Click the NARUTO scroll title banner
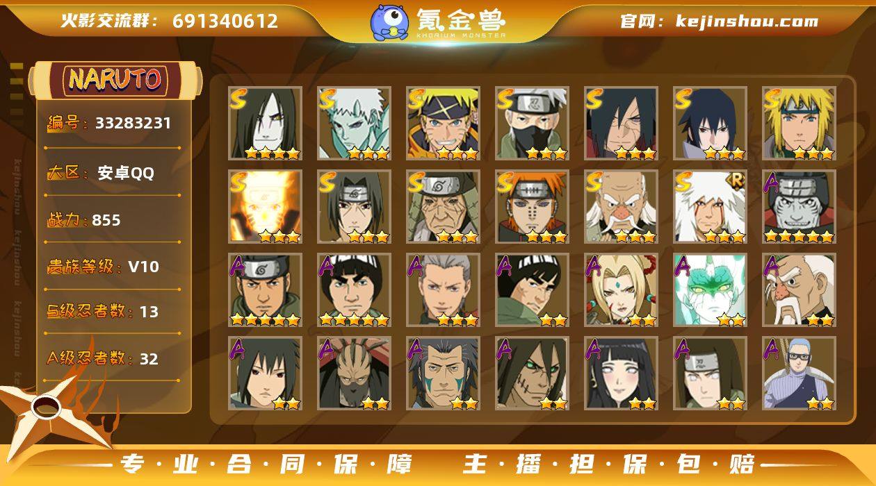 coord(115,80)
